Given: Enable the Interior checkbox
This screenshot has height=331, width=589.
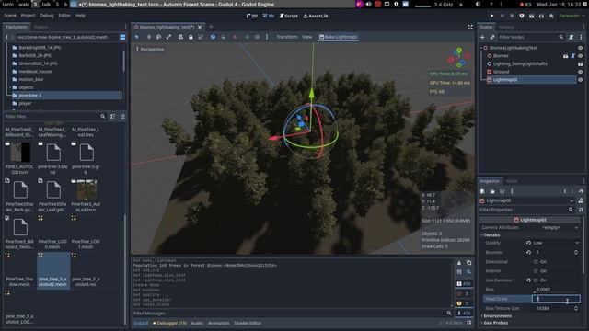Looking at the screenshot, I should pyautogui.click(x=536, y=271).
